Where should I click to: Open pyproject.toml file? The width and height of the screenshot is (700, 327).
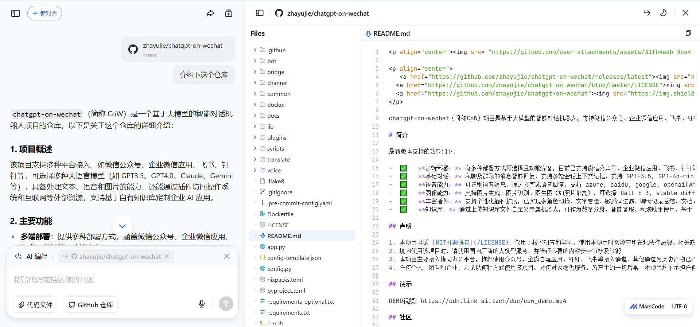pyautogui.click(x=302, y=291)
